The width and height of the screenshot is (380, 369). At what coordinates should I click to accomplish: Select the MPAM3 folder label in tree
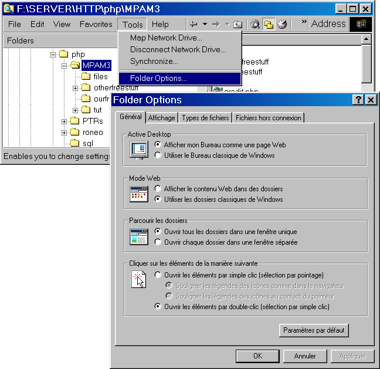(x=96, y=65)
